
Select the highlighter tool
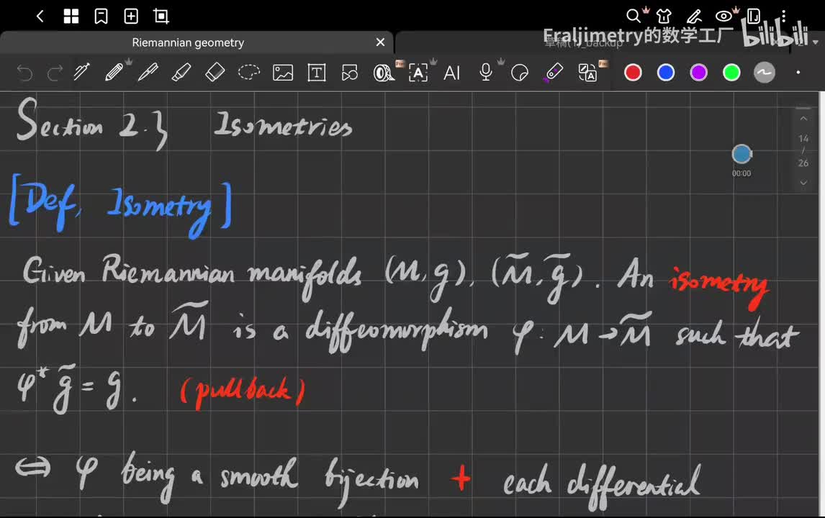(181, 72)
